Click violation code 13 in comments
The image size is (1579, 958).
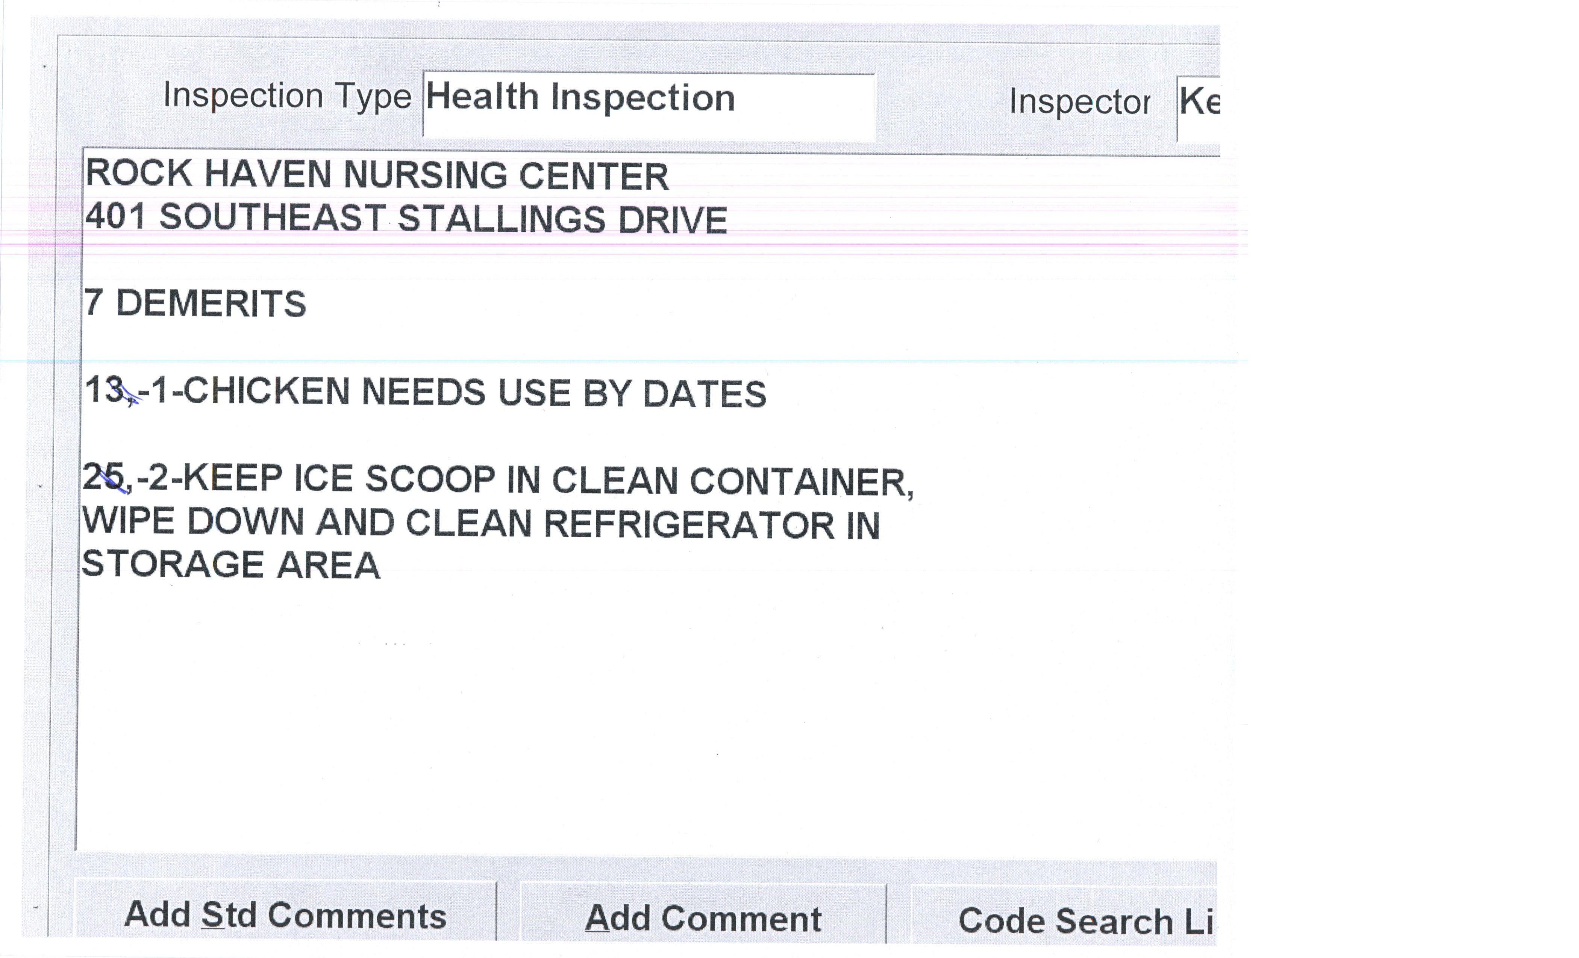click(104, 390)
